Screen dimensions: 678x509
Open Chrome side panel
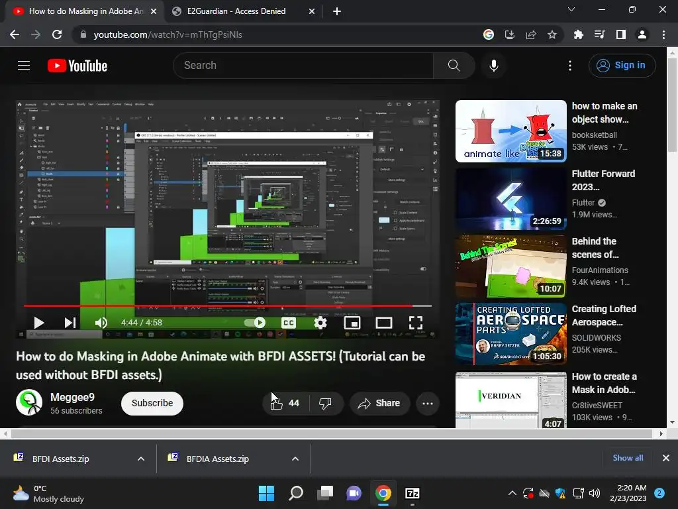(x=621, y=34)
